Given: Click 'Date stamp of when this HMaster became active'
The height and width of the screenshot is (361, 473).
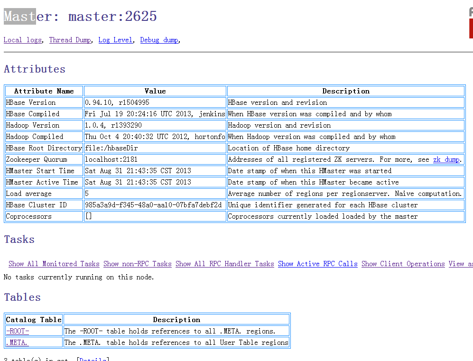Looking at the screenshot, I should click(314, 183).
